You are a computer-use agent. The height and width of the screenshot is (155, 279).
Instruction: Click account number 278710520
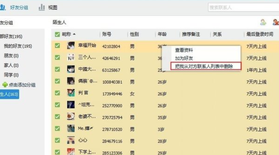pos(112,129)
